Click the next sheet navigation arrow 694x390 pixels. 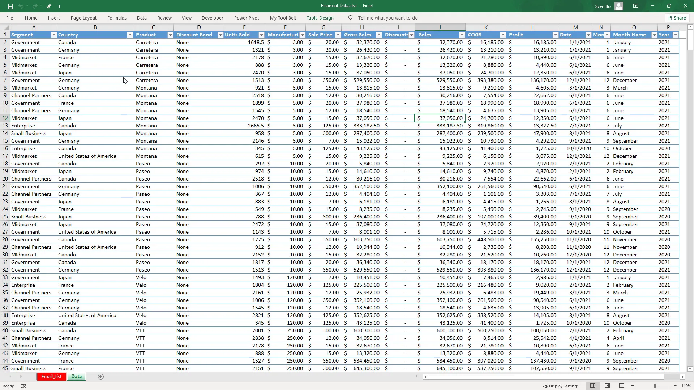tap(21, 377)
